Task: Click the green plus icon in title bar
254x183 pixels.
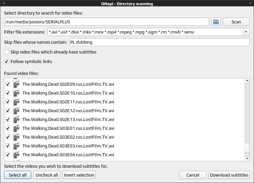Action: [4, 3]
